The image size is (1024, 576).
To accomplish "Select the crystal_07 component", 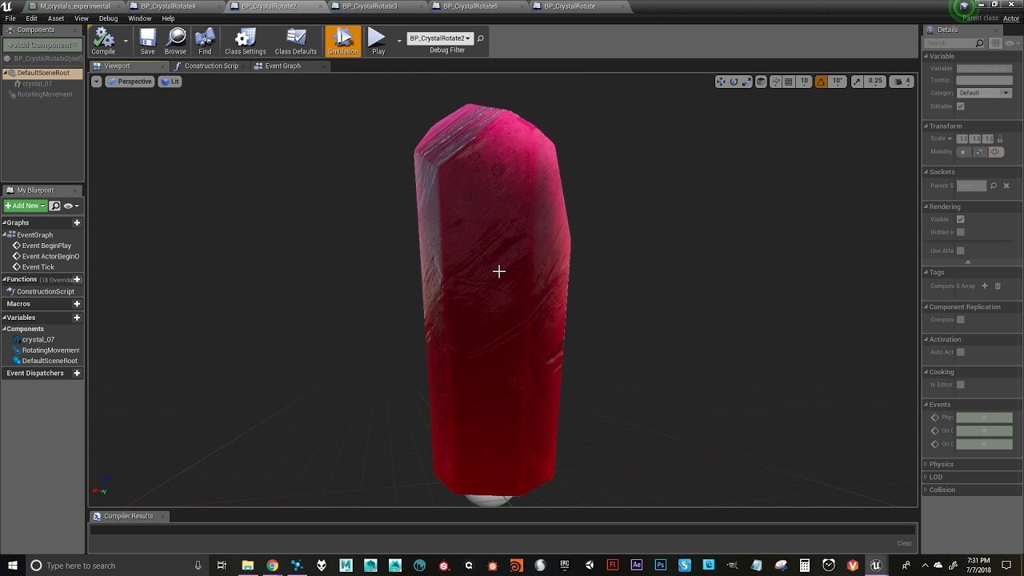I will point(38,83).
